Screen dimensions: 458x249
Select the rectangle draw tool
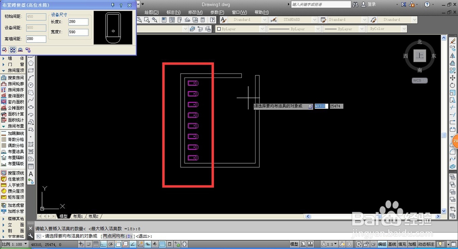[x=31, y=71]
